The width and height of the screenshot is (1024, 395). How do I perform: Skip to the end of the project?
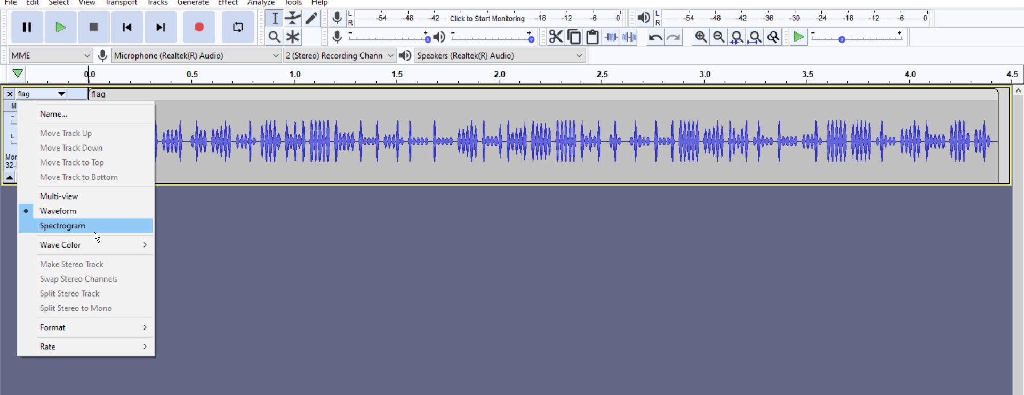click(161, 27)
